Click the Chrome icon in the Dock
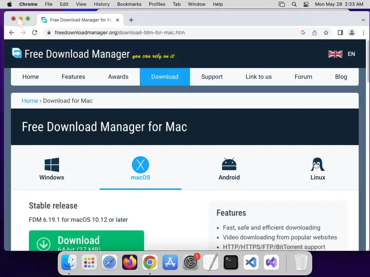Image resolution: width=370 pixels, height=277 pixels. (x=150, y=262)
